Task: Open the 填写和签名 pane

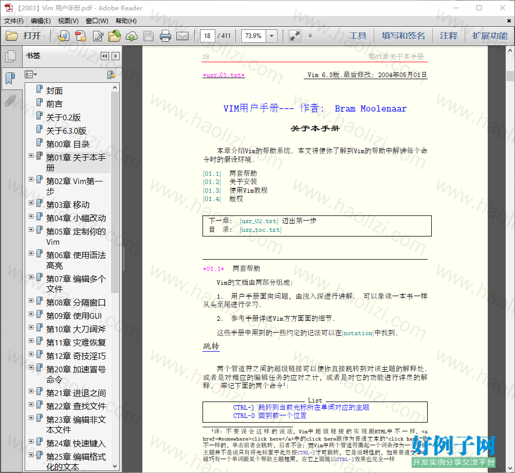Action: click(x=403, y=36)
